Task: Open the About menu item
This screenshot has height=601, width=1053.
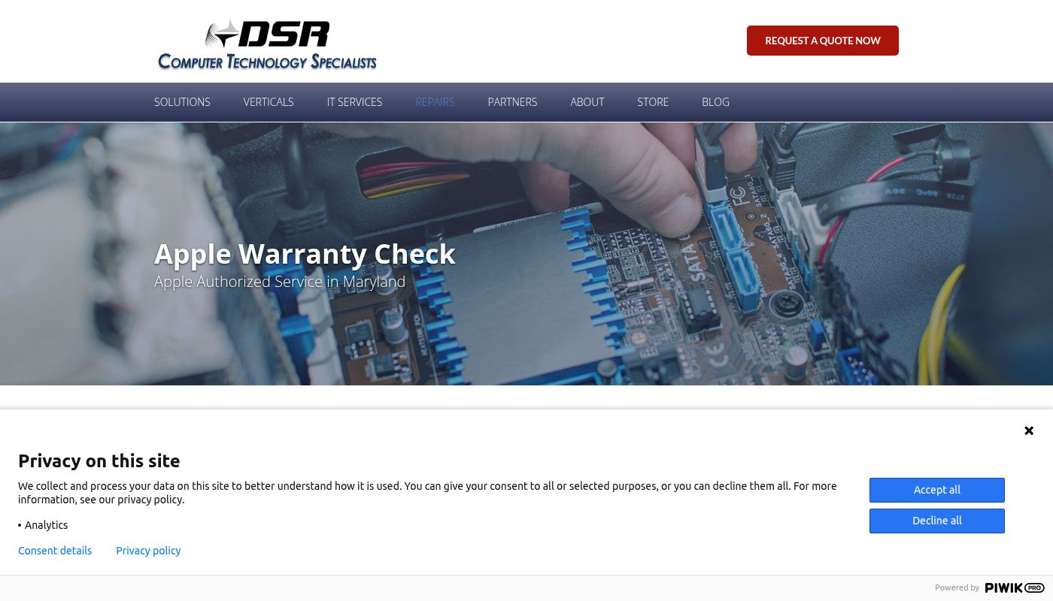Action: [x=587, y=102]
